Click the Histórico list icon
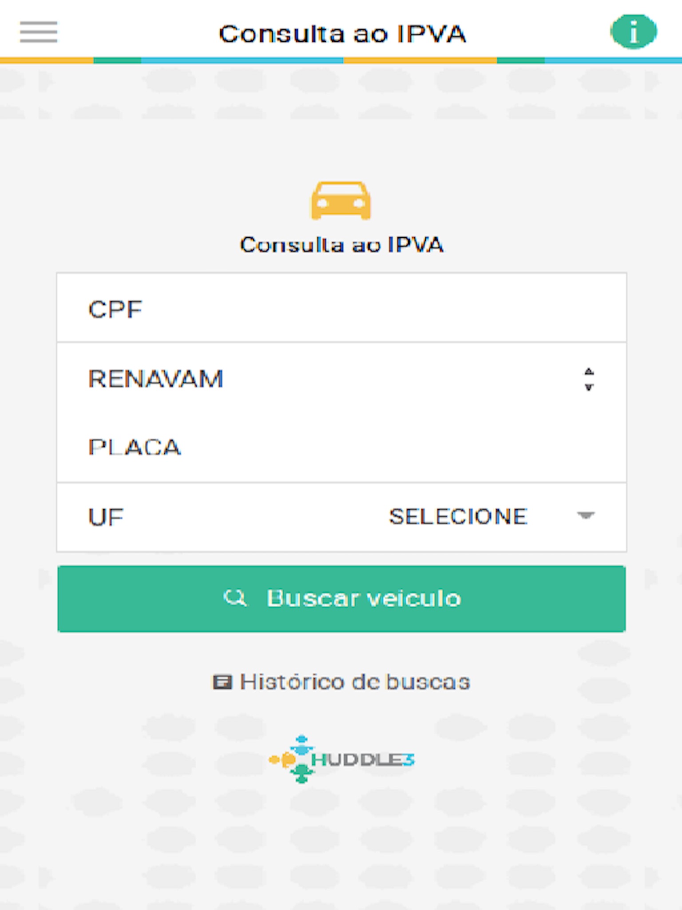The height and width of the screenshot is (910, 682). [222, 682]
